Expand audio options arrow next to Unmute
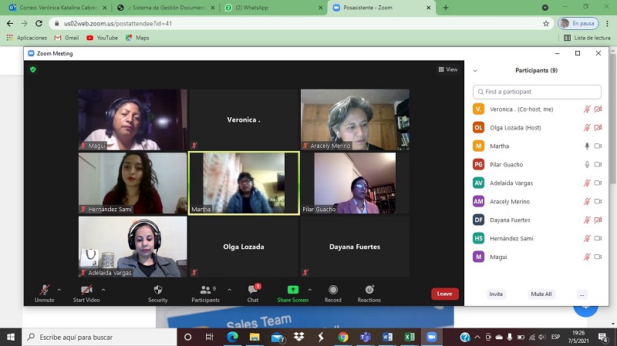 pos(59,290)
